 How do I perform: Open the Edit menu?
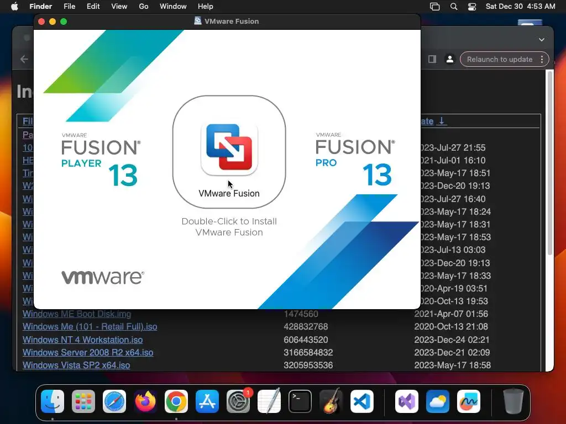93,7
